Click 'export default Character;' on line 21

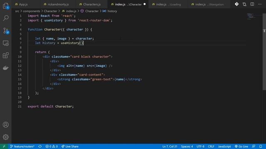click(51, 107)
